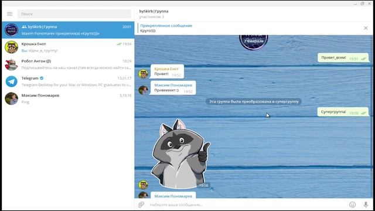This screenshot has height=211, width=375.
Task: Open the Робот Антон chat
Action: pos(68,64)
